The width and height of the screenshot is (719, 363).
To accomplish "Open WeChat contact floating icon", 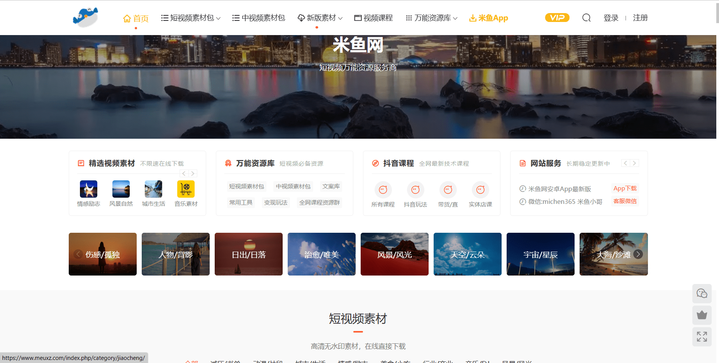I will 702,294.
